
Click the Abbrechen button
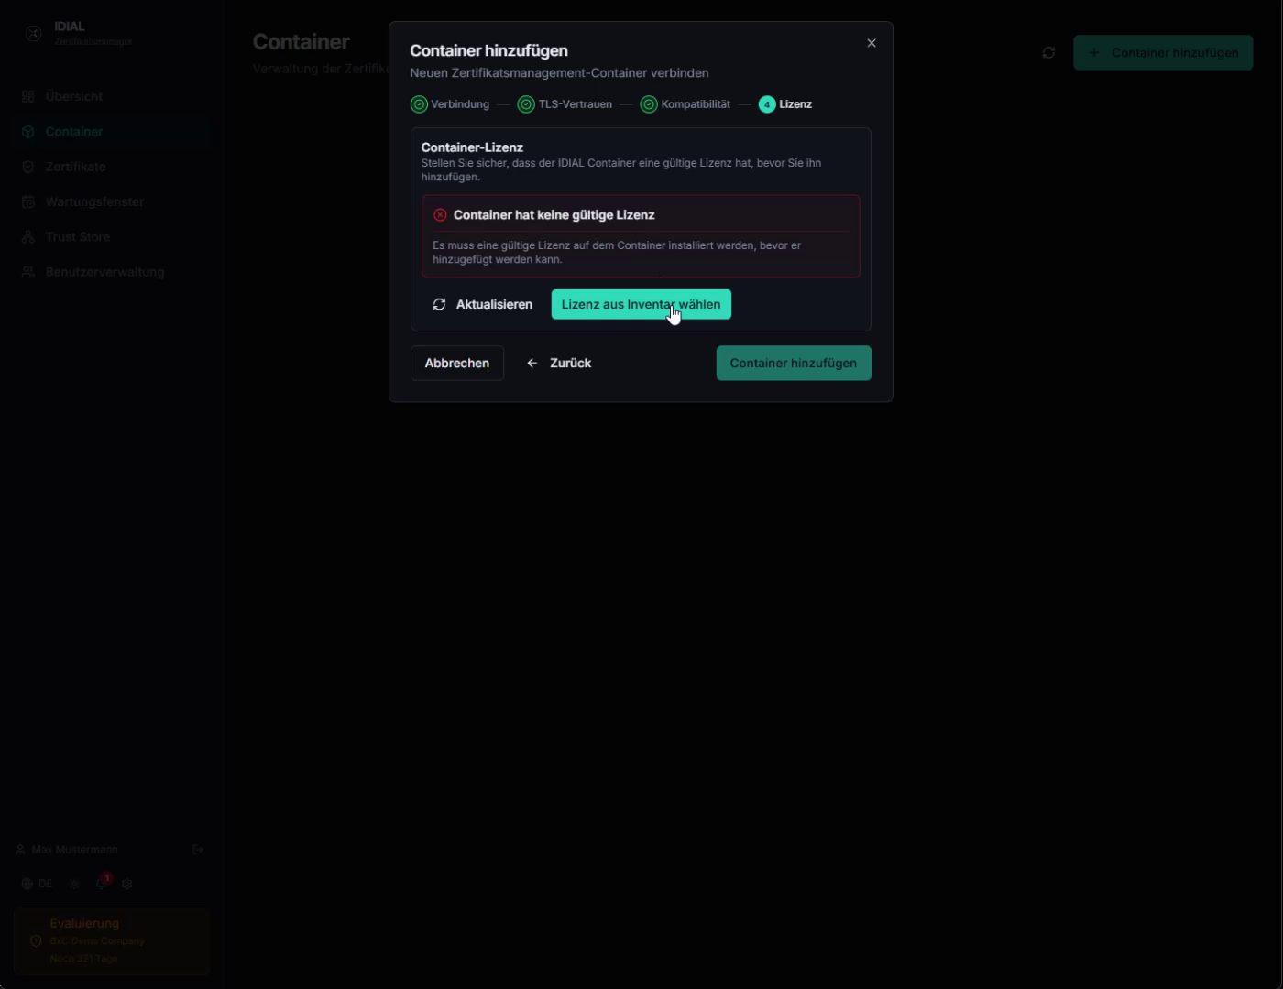click(456, 363)
